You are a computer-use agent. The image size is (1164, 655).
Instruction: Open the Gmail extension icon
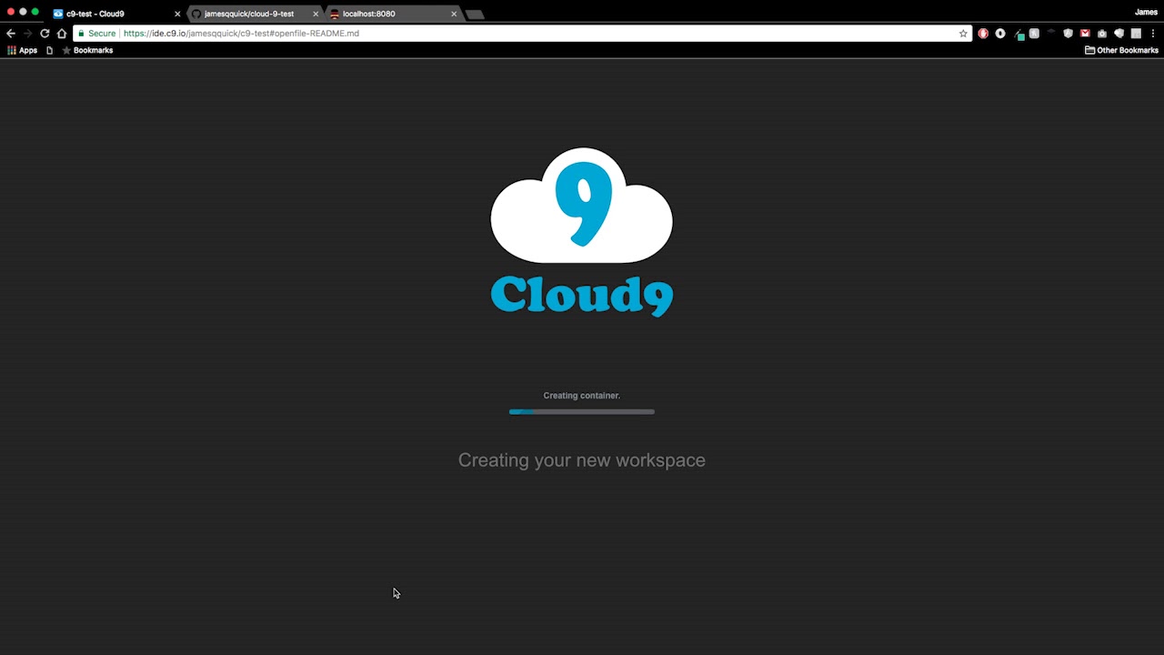(1085, 34)
